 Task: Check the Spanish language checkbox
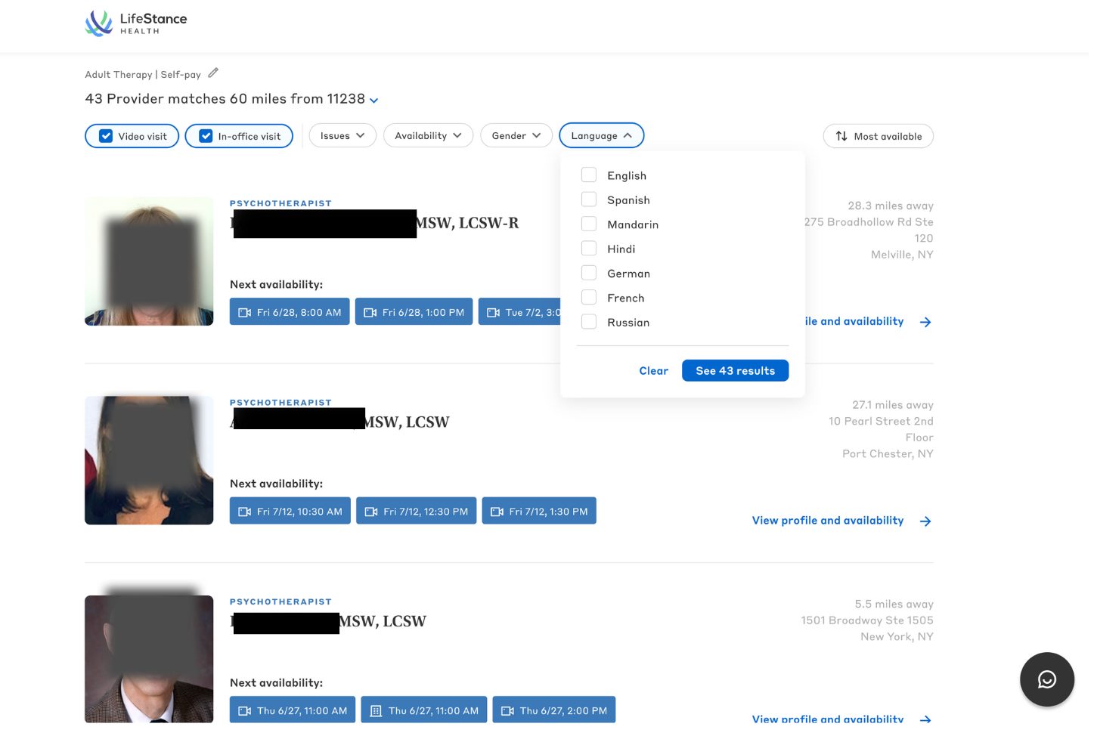click(588, 199)
